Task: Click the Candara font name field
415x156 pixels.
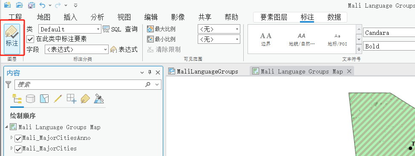Action: (389, 33)
